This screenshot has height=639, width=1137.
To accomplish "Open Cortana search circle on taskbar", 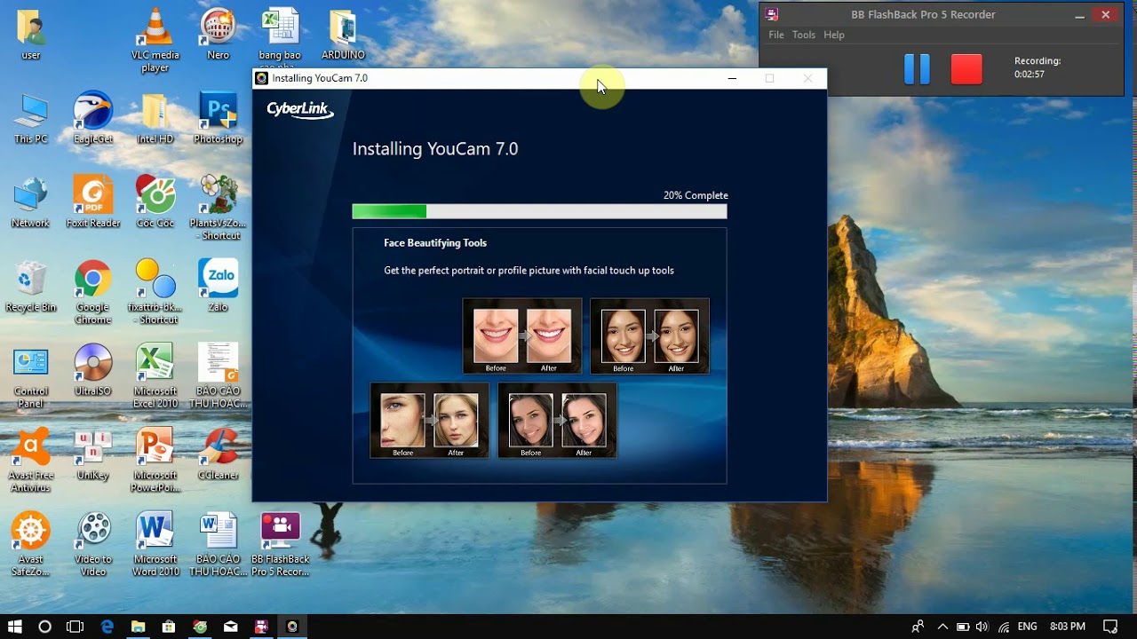I will pos(44,627).
